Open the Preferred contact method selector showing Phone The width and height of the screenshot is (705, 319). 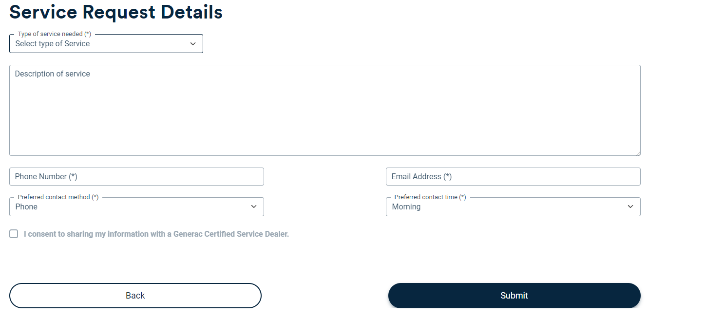[136, 206]
